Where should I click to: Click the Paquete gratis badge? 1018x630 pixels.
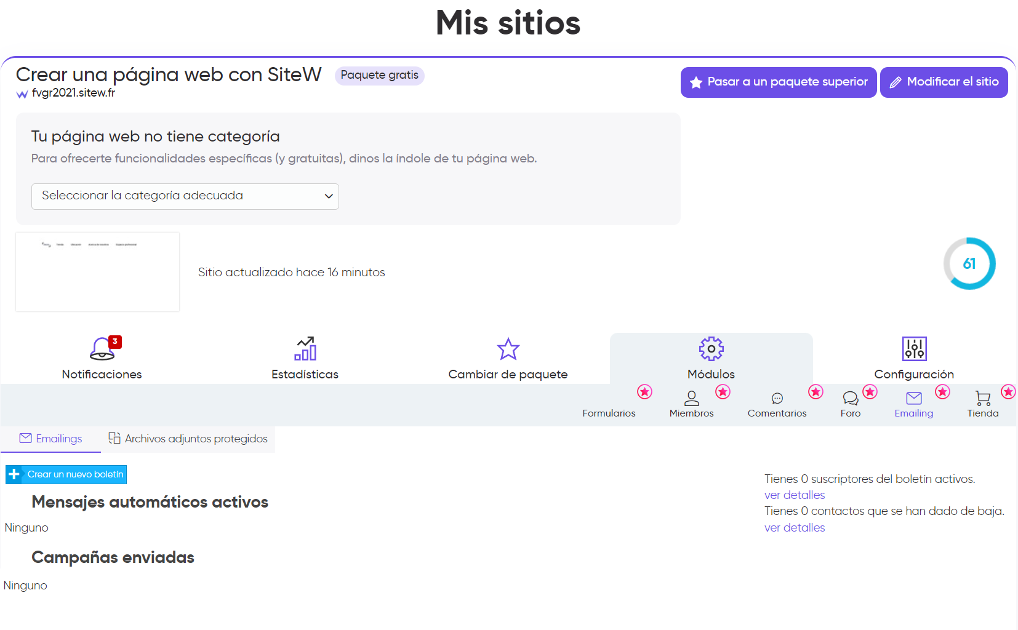pos(380,75)
